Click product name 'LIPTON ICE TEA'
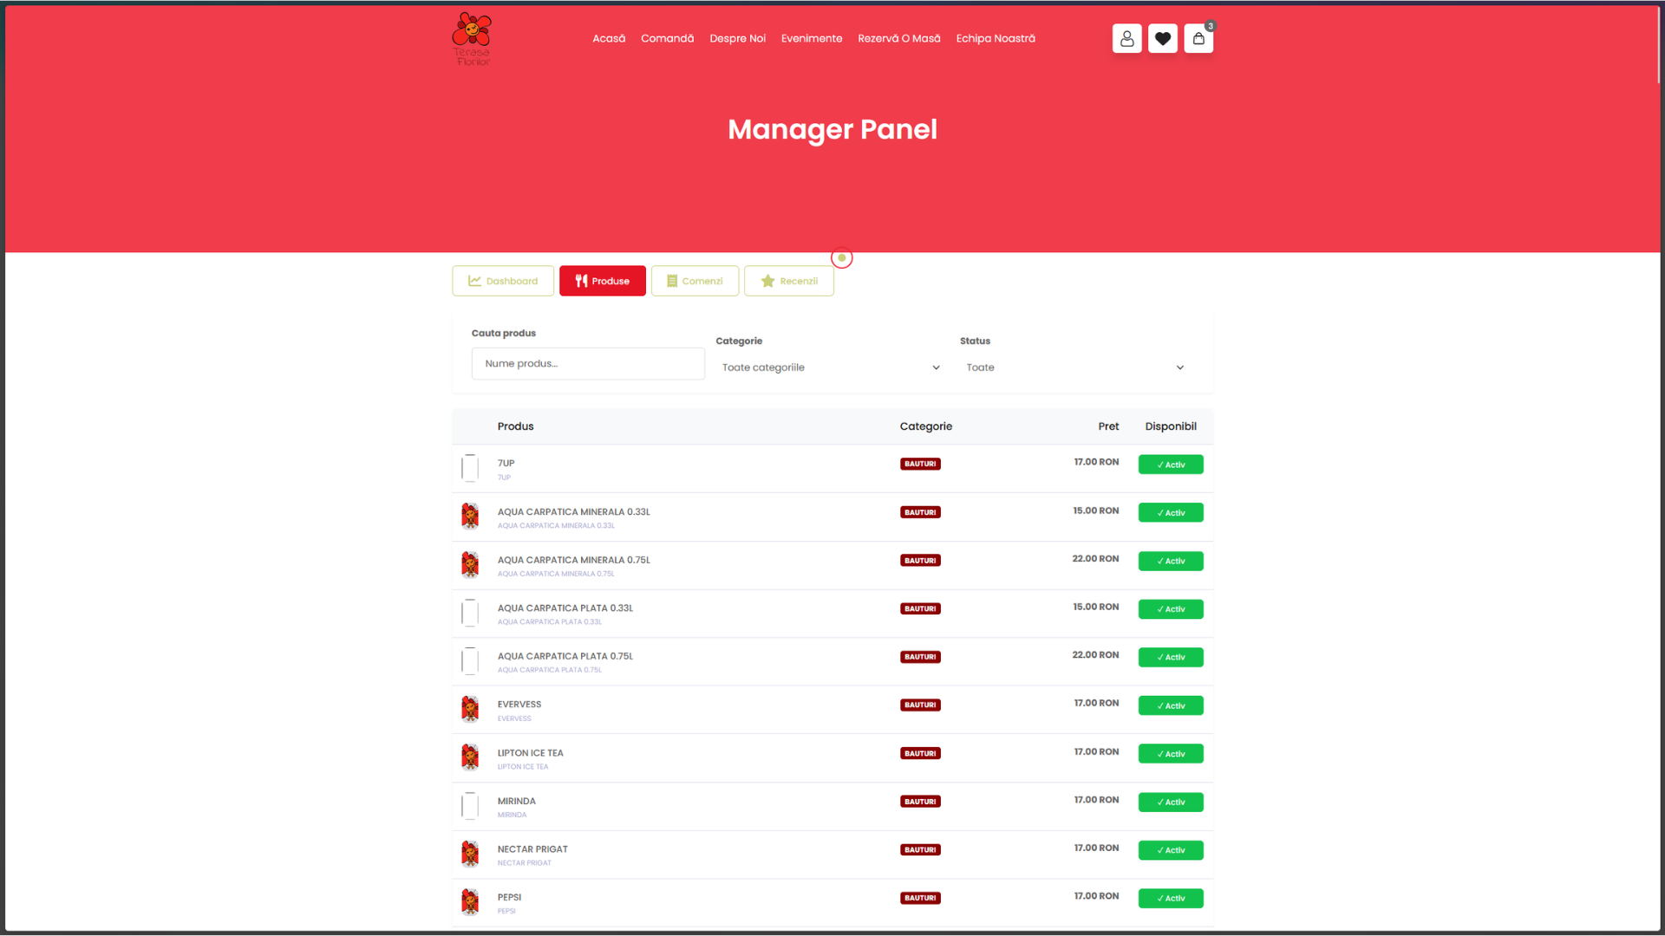This screenshot has height=936, width=1665. tap(530, 753)
